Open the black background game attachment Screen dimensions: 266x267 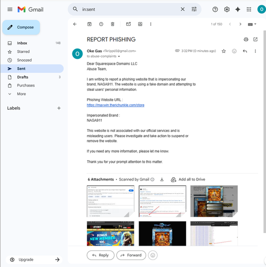click(163, 233)
